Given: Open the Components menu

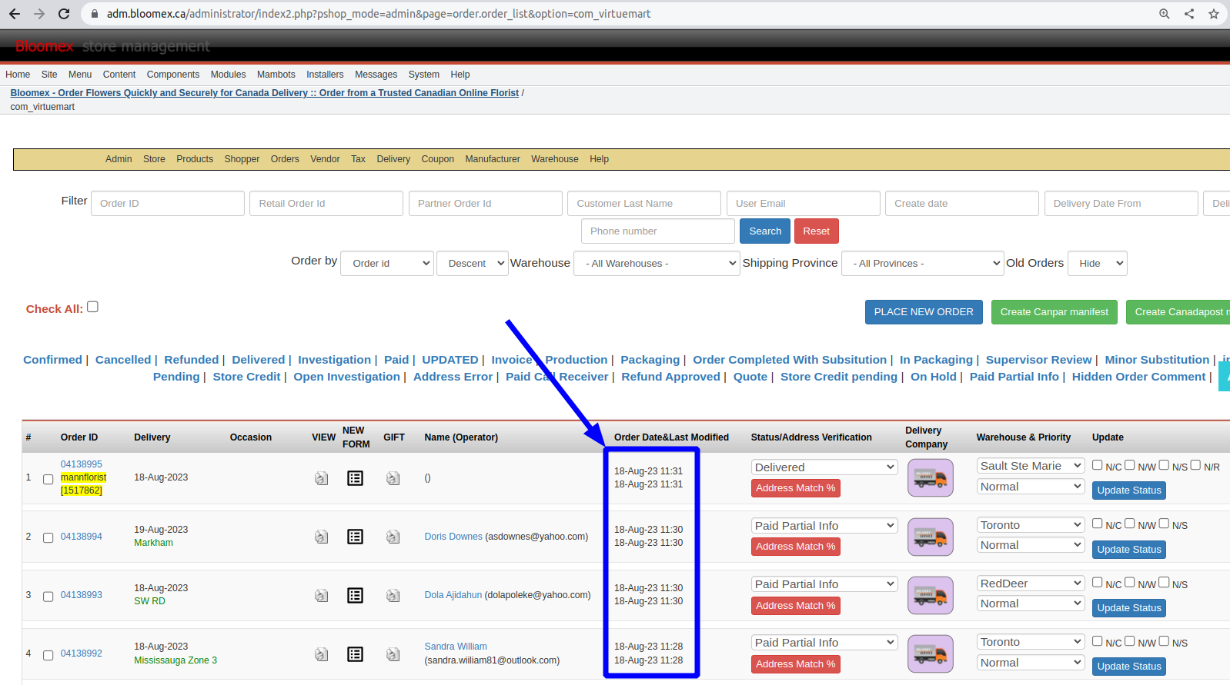Looking at the screenshot, I should (173, 75).
